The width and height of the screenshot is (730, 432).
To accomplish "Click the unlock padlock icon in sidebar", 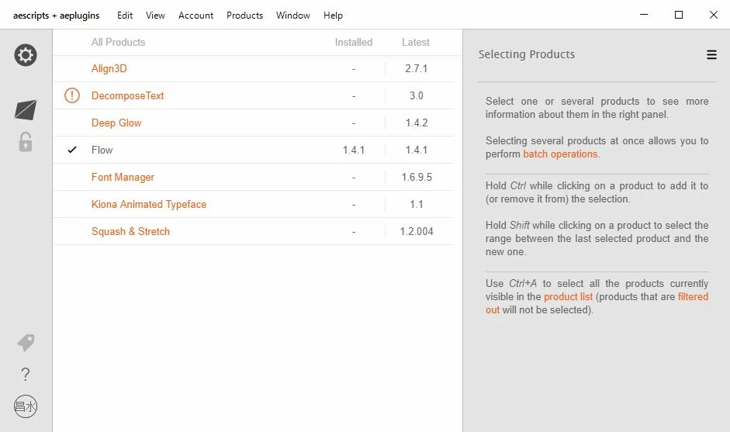I will tap(26, 142).
